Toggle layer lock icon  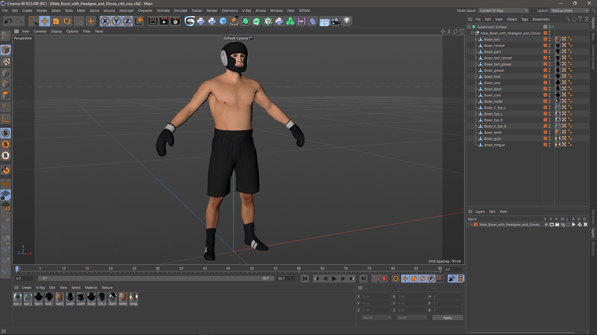pos(568,225)
